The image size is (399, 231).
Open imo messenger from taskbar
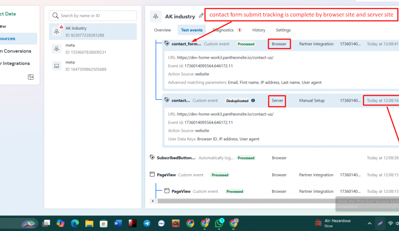161,223
